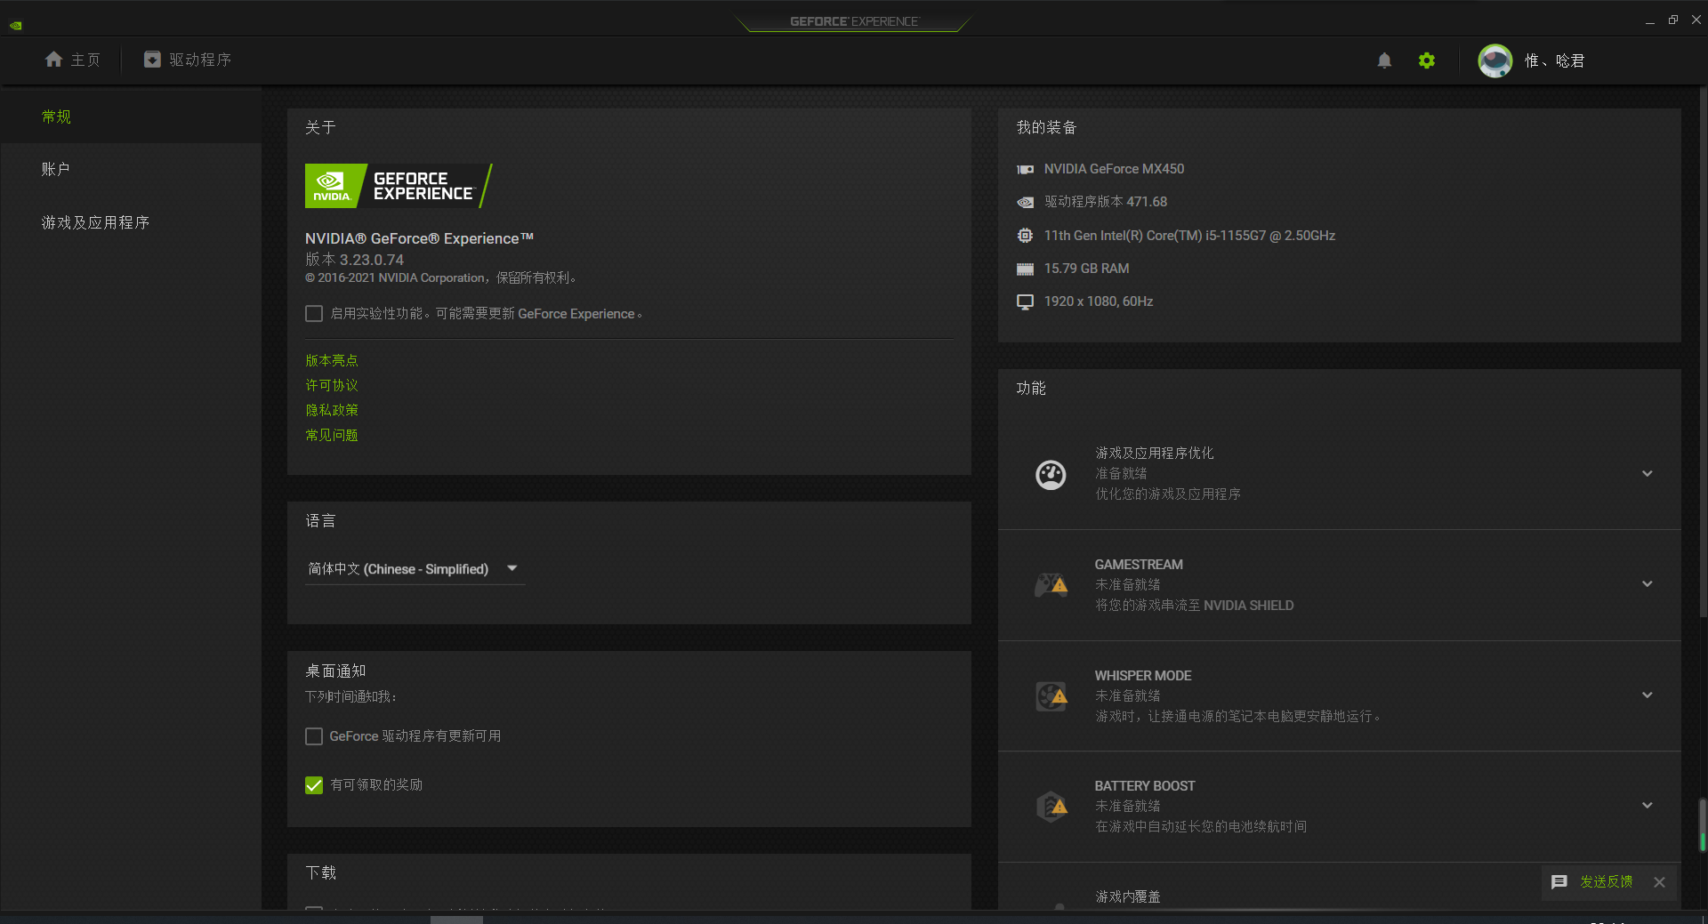
Task: Go to the 主页 home tab
Action: pyautogui.click(x=72, y=60)
